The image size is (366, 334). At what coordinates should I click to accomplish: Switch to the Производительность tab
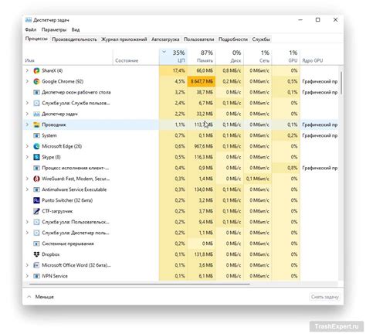[74, 39]
